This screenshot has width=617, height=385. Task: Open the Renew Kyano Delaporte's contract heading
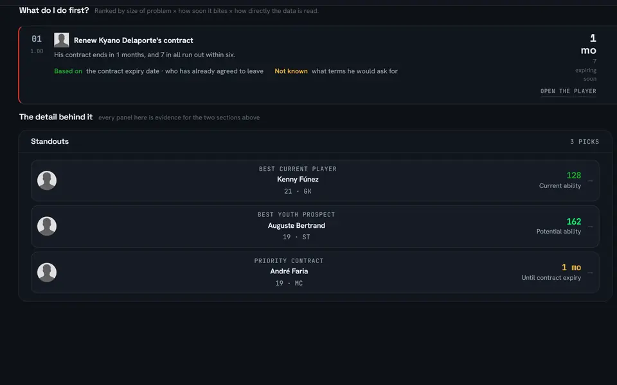coord(134,40)
